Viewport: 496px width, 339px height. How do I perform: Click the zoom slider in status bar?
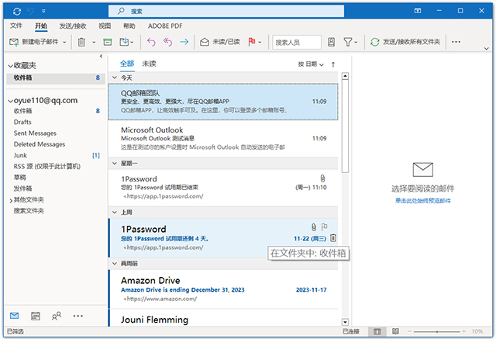pos(437,331)
